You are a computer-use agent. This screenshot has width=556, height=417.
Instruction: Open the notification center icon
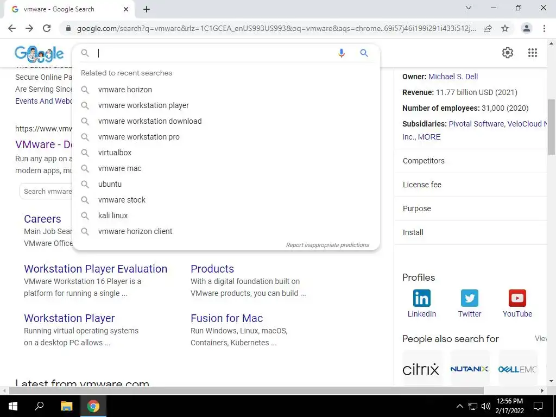coord(538,406)
